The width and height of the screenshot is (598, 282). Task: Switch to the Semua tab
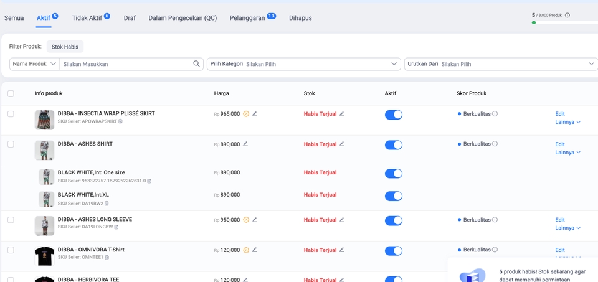(14, 18)
